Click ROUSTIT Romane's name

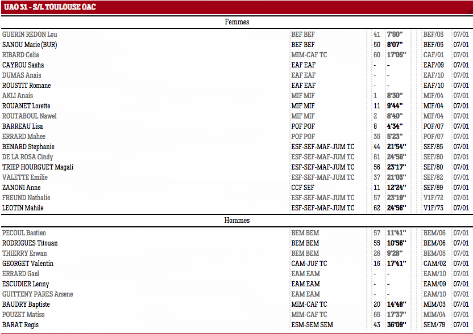point(27,86)
